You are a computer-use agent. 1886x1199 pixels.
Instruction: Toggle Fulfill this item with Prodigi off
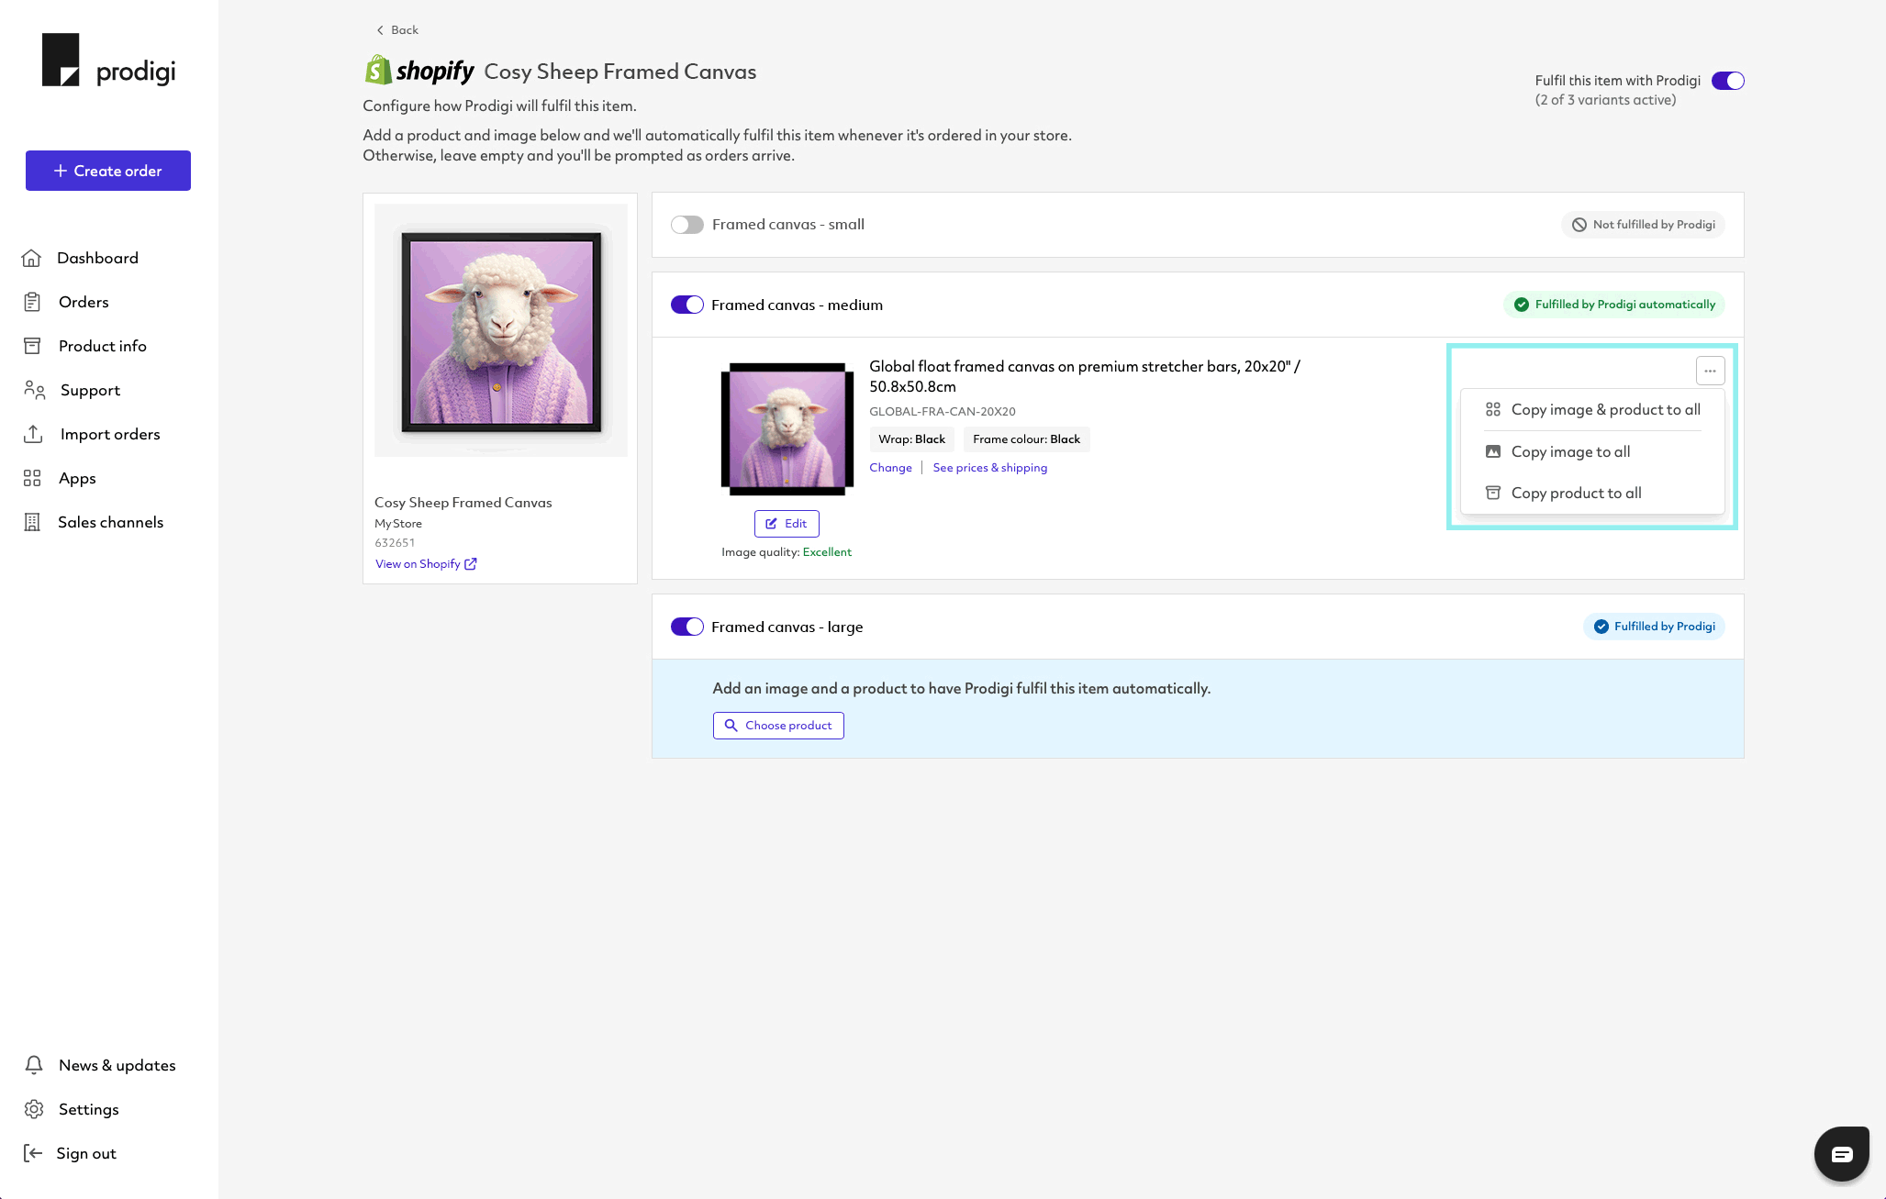pos(1729,80)
